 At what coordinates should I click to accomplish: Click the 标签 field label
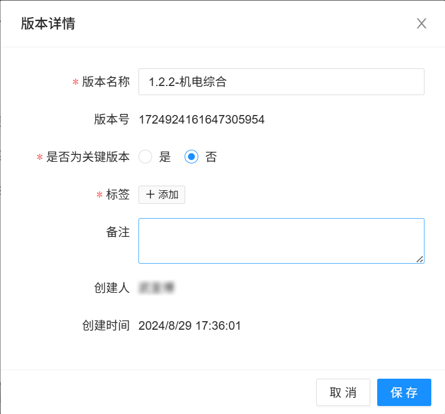(118, 195)
